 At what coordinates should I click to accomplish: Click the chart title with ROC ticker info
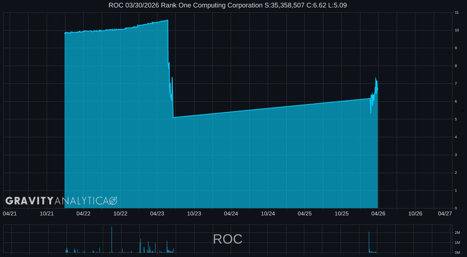[x=227, y=5]
